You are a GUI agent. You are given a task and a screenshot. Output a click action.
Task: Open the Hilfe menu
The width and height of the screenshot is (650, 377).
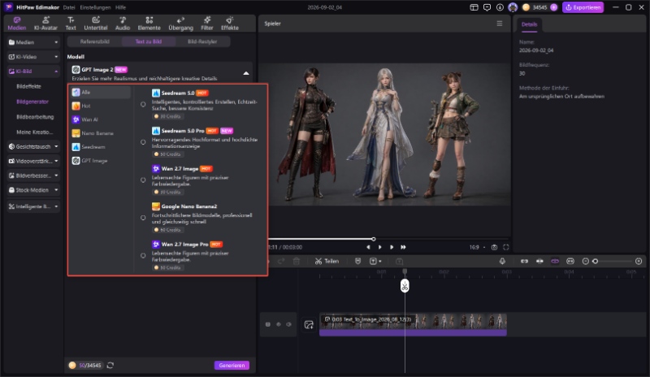[x=120, y=7]
